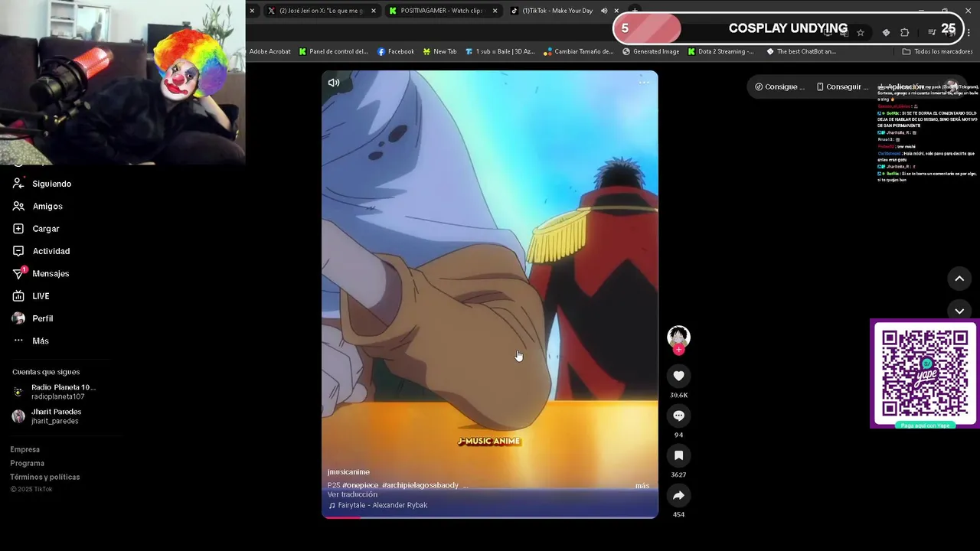Select the TikTok - Make Your Day tab

pos(557,11)
